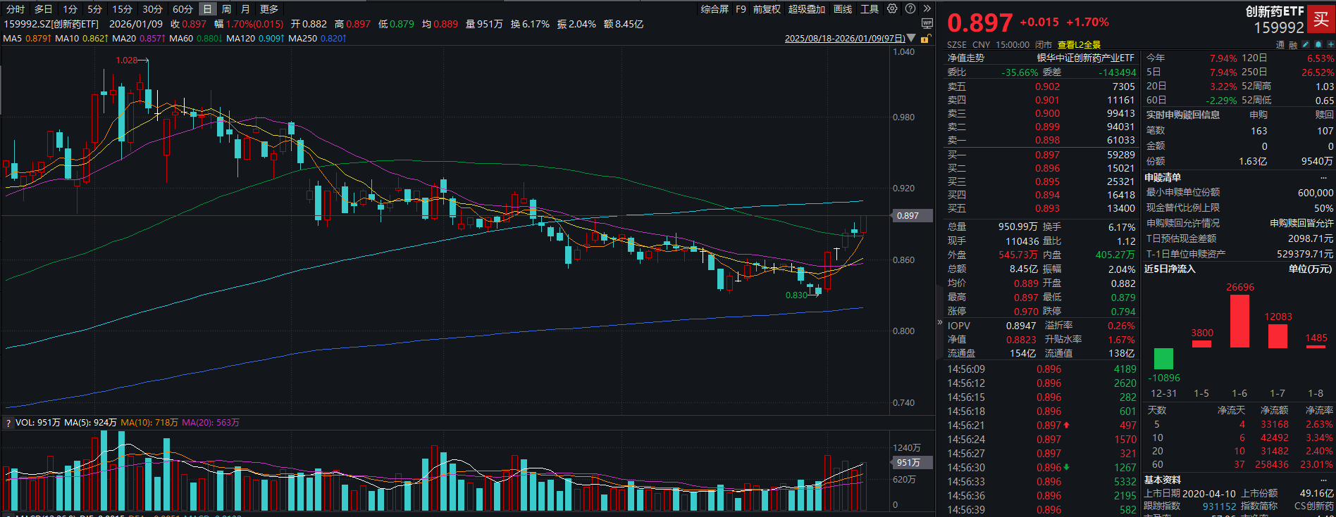The height and width of the screenshot is (517, 1336).
Task: Click the red 买 buy button
Action: coord(1320,20)
